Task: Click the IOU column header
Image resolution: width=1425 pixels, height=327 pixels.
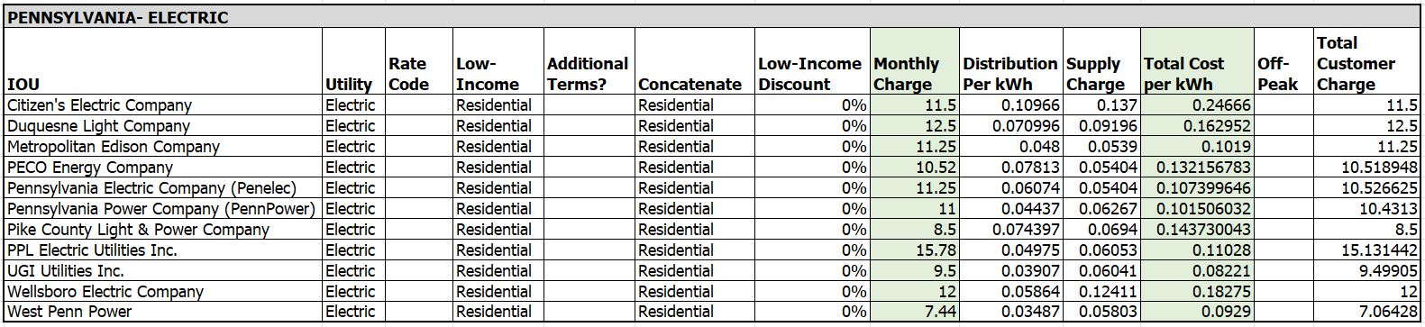Action: [162, 61]
